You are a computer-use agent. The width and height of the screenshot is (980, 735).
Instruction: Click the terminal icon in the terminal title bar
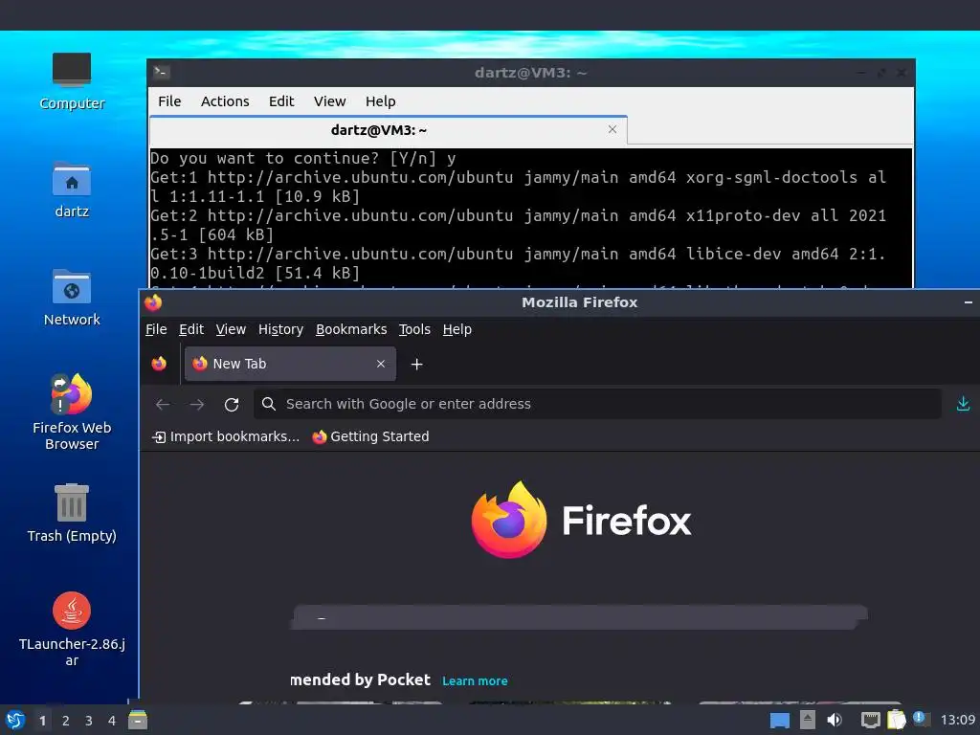161,73
